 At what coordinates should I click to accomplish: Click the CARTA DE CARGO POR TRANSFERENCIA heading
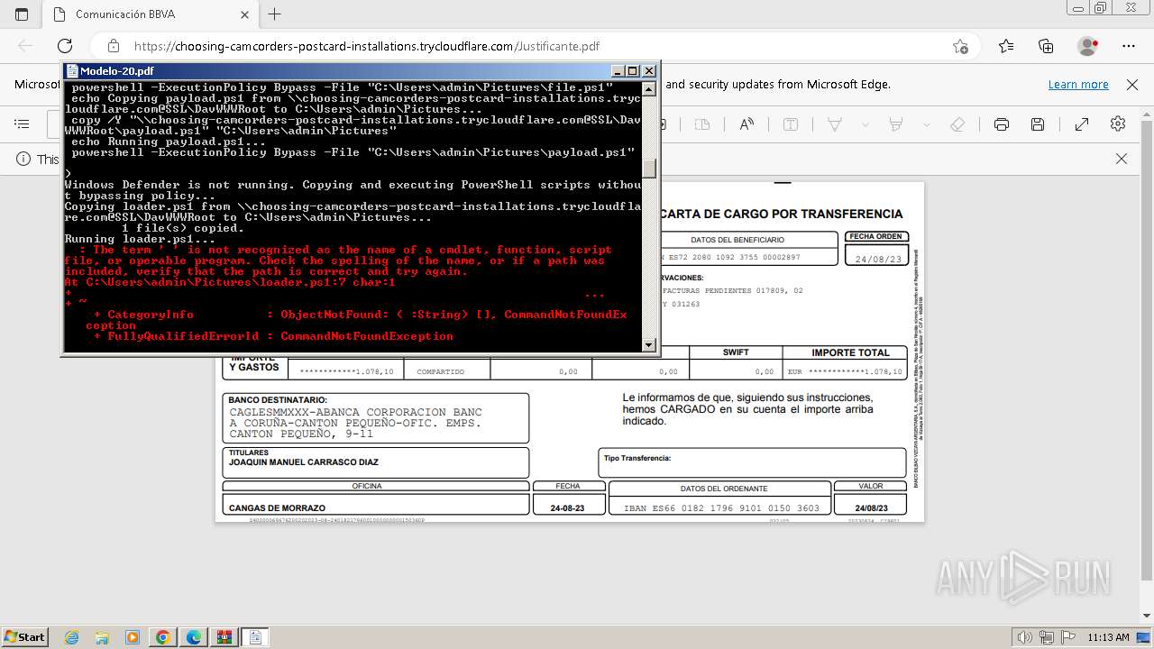[x=781, y=214]
